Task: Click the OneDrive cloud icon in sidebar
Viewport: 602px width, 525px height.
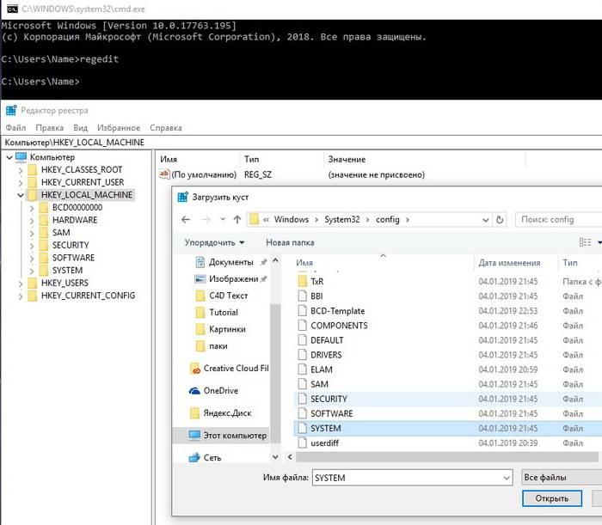Action: [194, 391]
